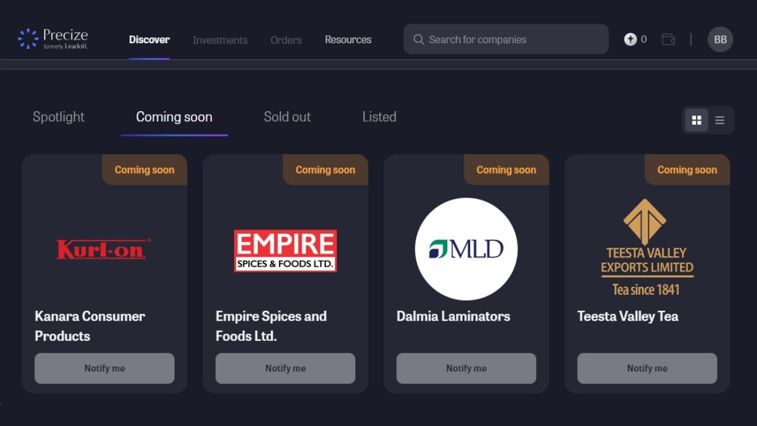Click Coming soon badge on Teesta card

pos(687,170)
